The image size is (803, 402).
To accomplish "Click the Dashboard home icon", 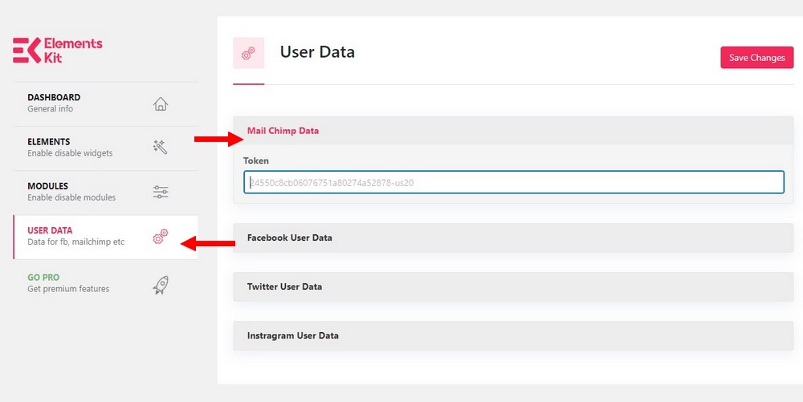I will (x=161, y=104).
